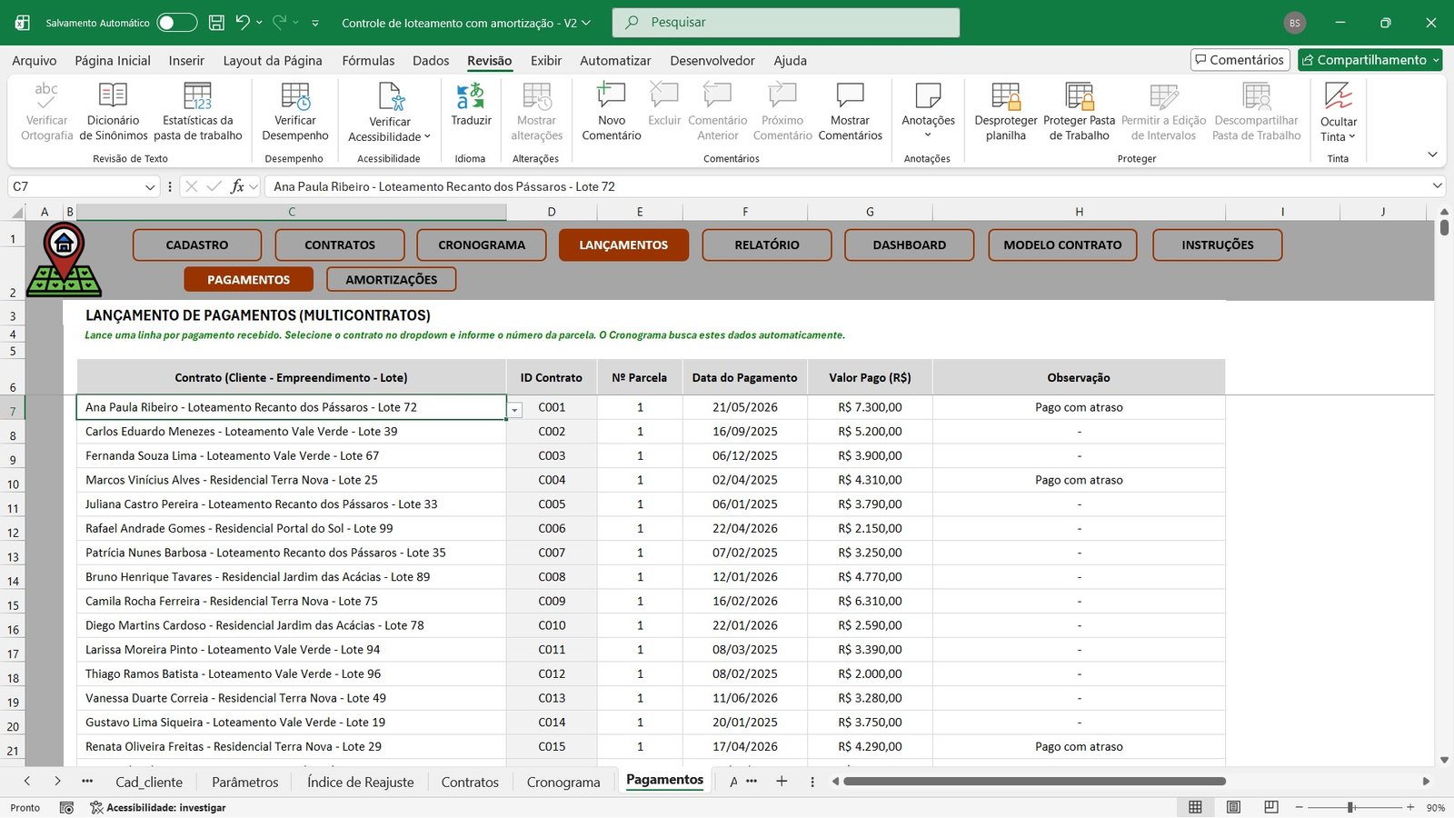Click Desproteger planilha
Image resolution: width=1454 pixels, height=818 pixels.
click(x=1006, y=112)
